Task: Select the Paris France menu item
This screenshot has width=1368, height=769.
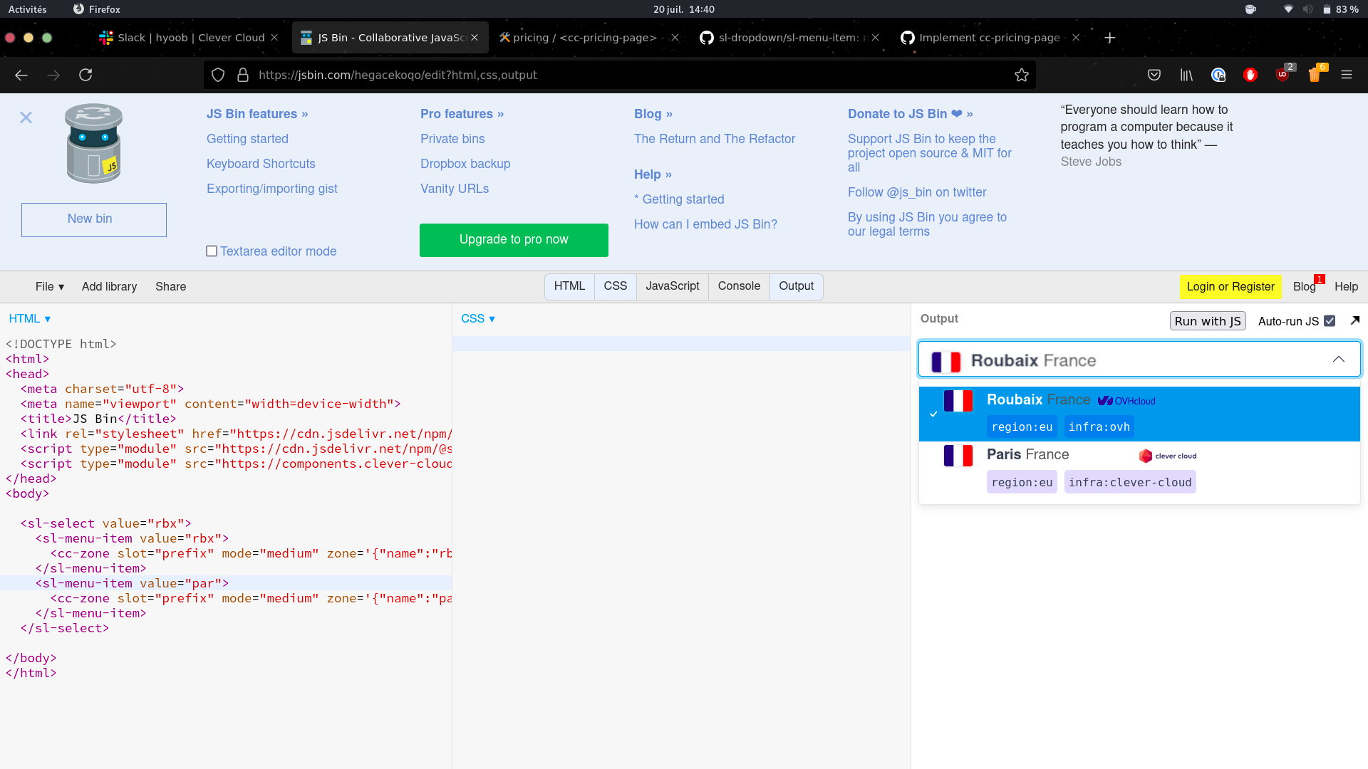Action: [x=1027, y=454]
